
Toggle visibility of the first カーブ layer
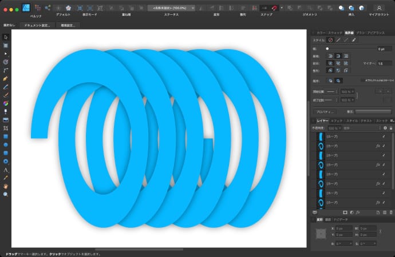click(384, 137)
